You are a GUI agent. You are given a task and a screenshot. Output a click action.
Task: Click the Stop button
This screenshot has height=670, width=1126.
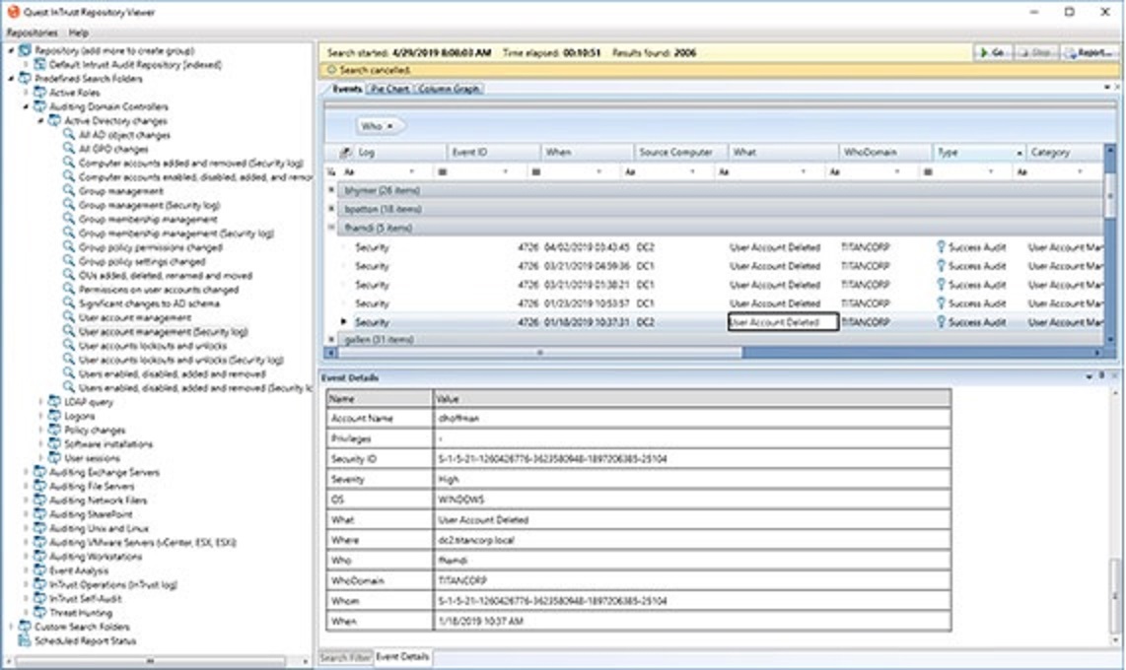coord(1036,52)
